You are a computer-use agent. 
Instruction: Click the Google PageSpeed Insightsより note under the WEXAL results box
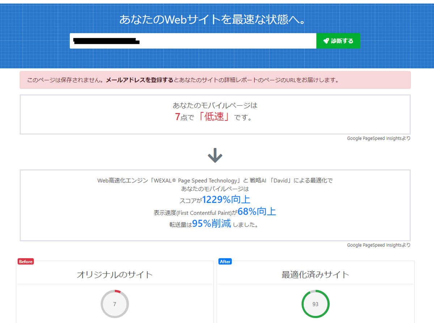point(379,245)
